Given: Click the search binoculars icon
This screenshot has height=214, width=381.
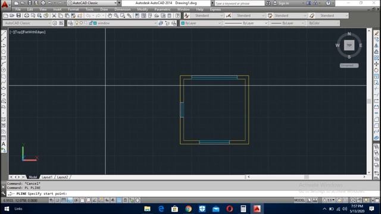Looking at the screenshot, I should tap(268, 3).
